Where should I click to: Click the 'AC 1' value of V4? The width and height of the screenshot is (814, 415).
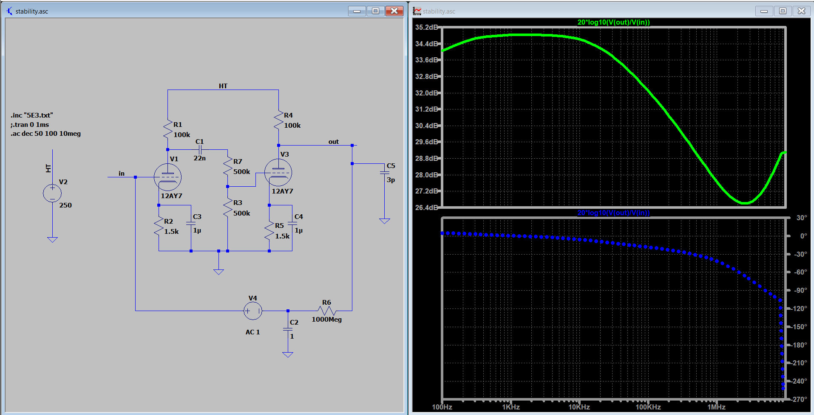pos(252,332)
